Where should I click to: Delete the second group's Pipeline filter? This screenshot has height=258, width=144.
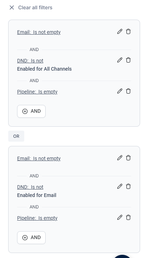point(128,217)
